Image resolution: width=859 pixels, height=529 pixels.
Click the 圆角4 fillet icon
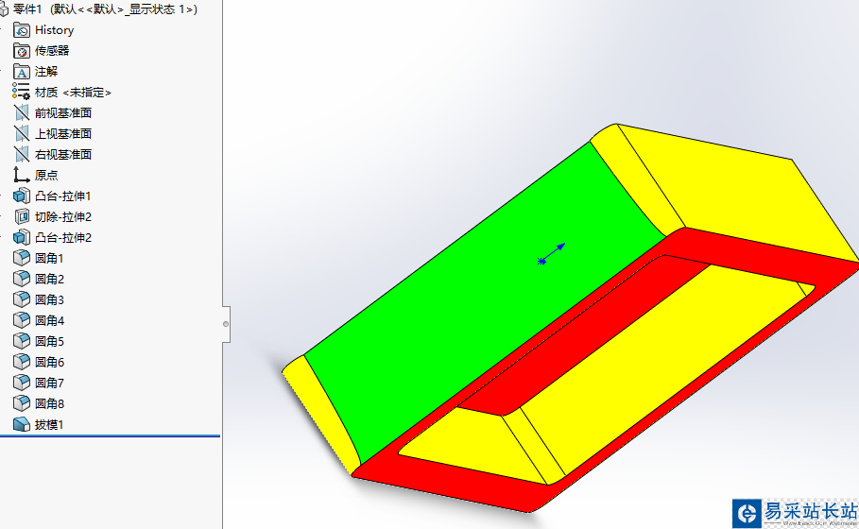22,320
